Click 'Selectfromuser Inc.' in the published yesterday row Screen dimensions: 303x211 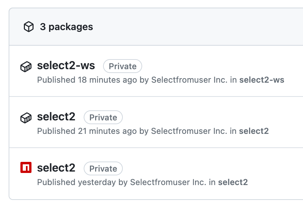coord(168,182)
